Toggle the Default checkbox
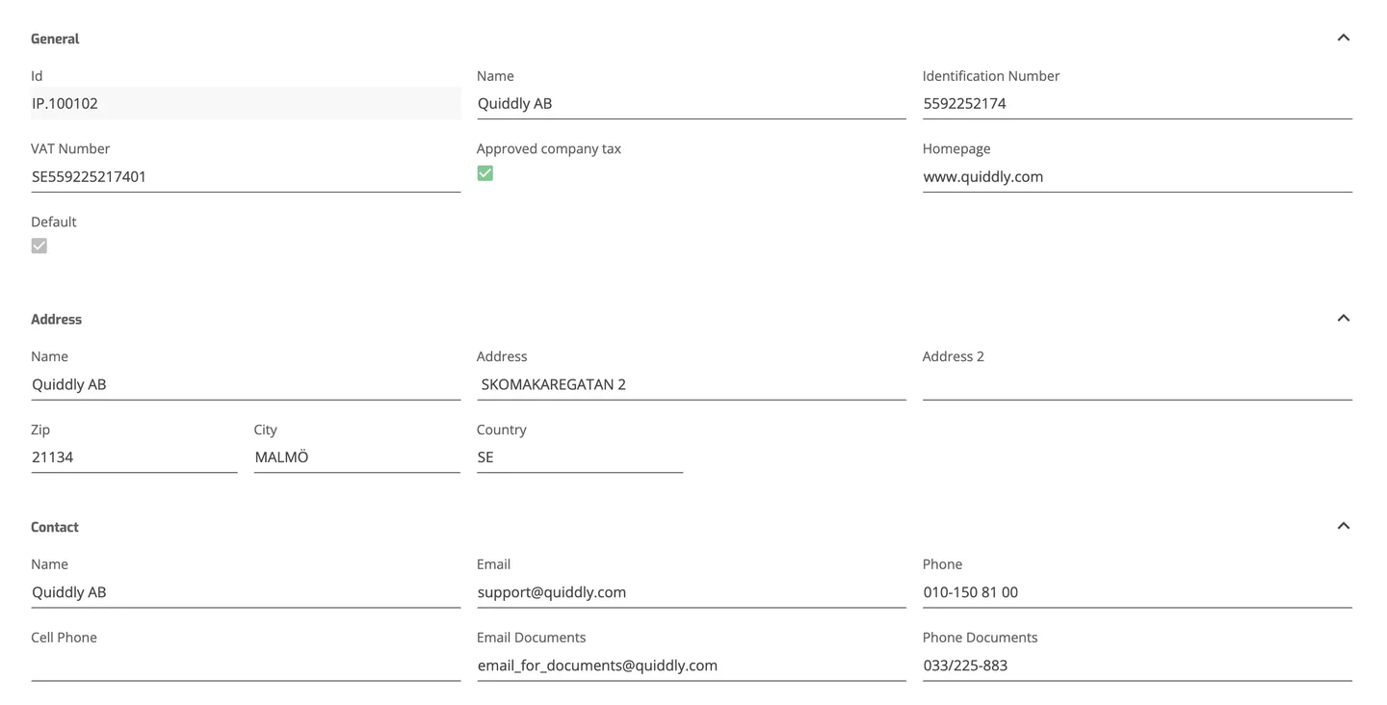1387x705 pixels. [39, 246]
